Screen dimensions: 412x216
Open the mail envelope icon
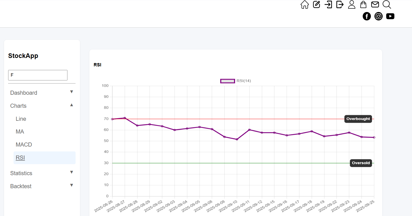[x=375, y=5]
